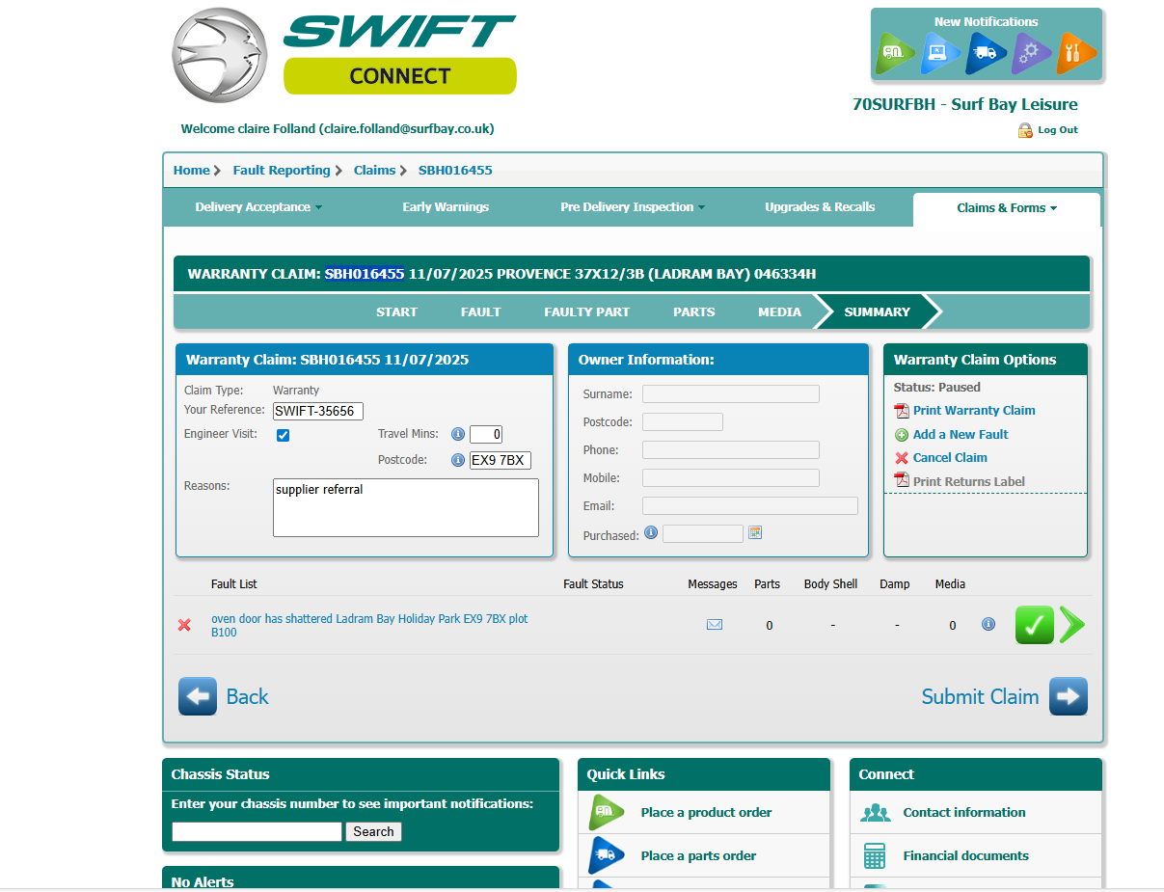Click the Submit Claim text link

[980, 697]
